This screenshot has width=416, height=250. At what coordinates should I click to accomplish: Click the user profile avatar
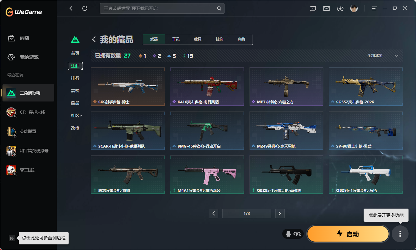(x=354, y=9)
